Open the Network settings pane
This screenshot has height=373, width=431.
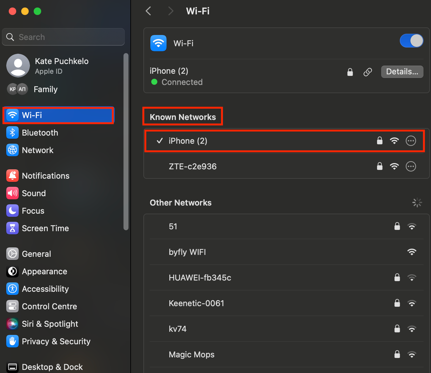[37, 150]
